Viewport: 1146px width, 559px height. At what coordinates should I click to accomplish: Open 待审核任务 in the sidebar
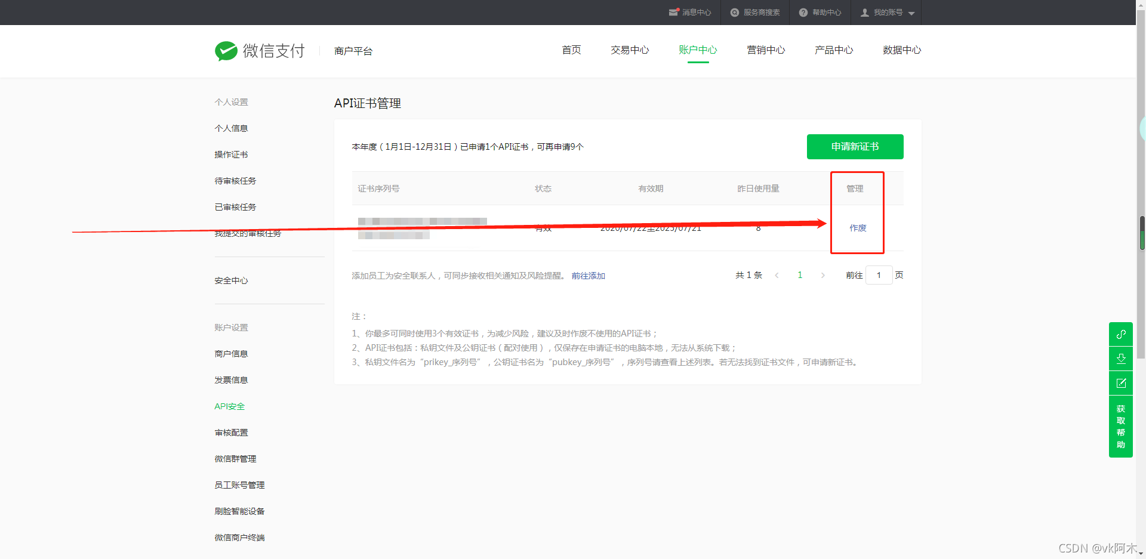(235, 181)
